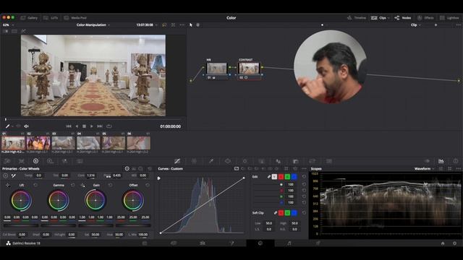Open the source timecode 13:07:30:08 dropdown
This screenshot has height=260, width=463.
coord(147,25)
